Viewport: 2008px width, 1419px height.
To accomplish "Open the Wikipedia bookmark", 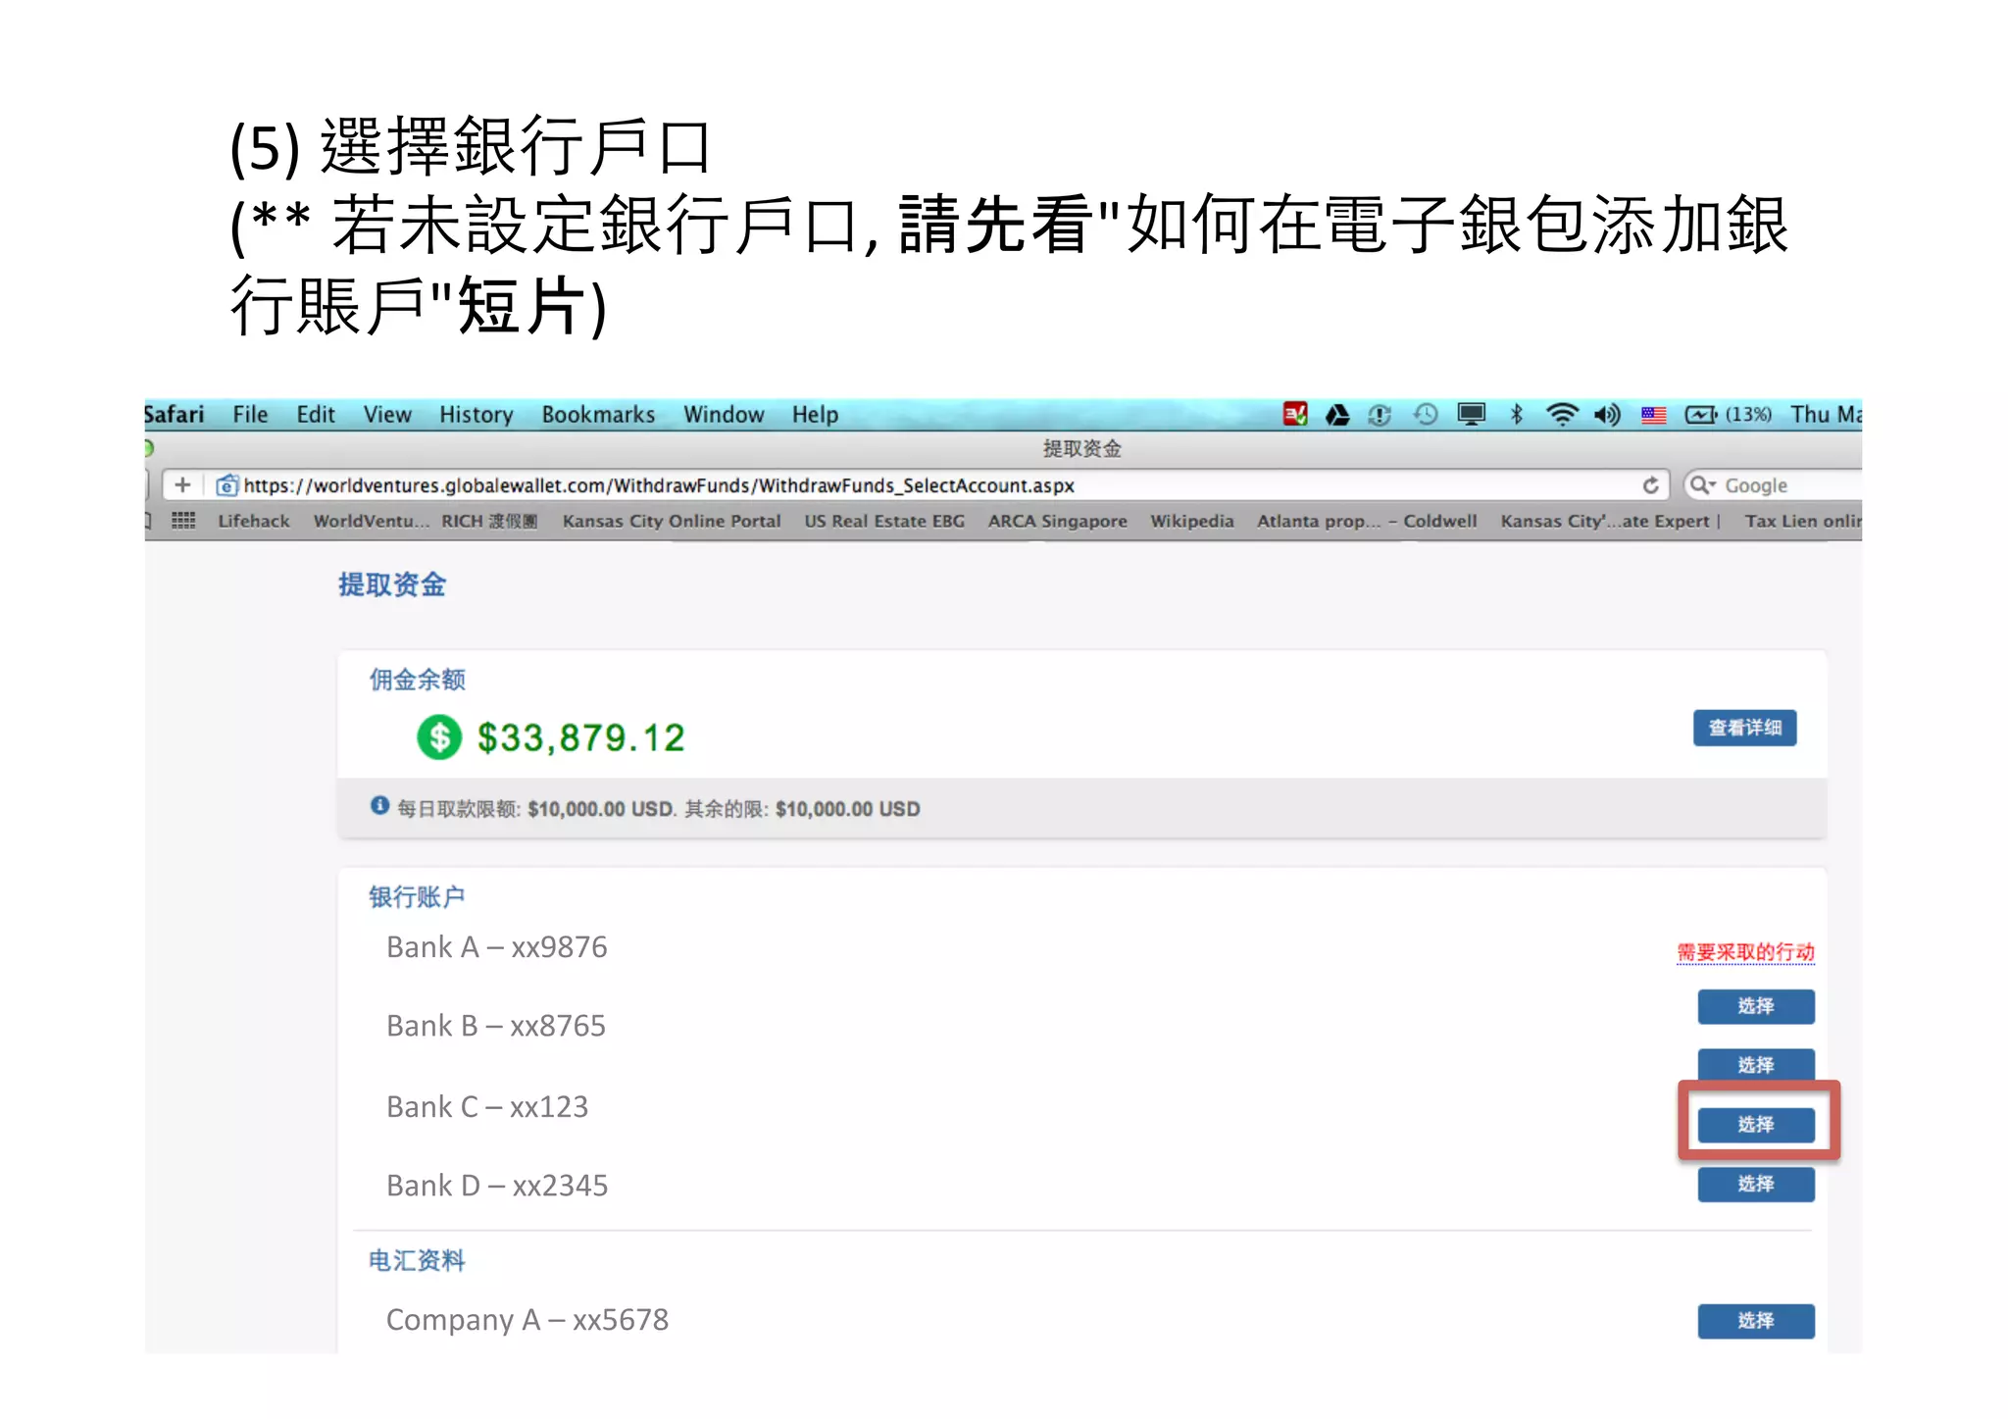I will [1191, 521].
